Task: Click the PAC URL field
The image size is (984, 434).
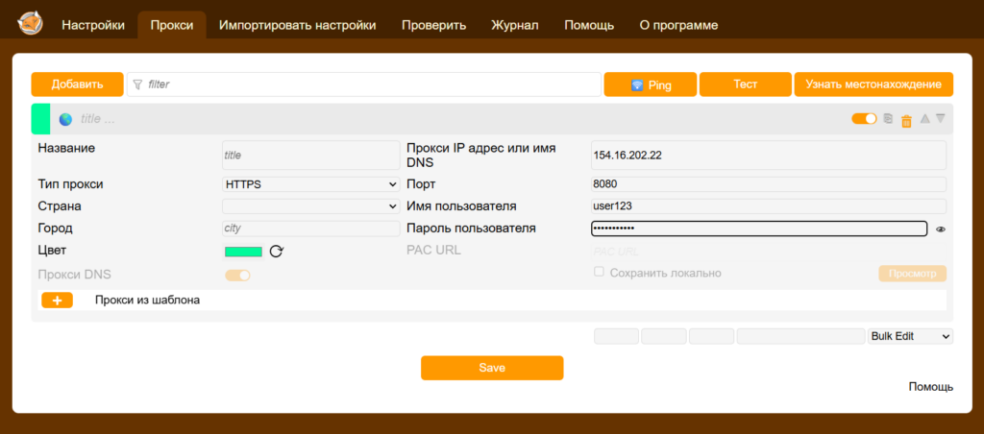Action: (769, 252)
